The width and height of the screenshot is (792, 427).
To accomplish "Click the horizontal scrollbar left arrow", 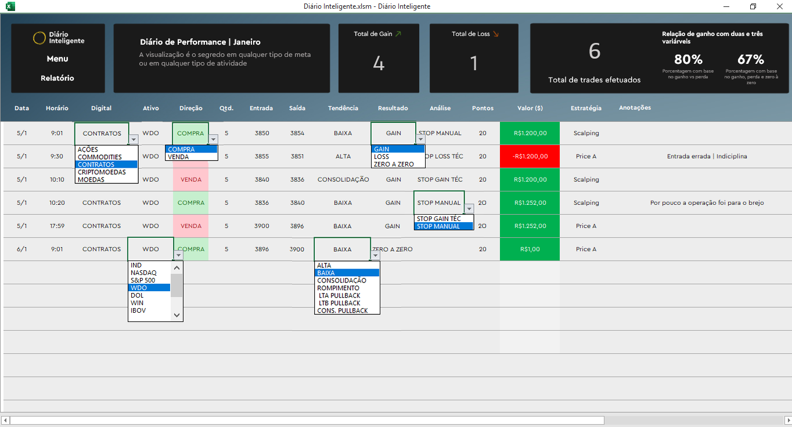I will click(x=5, y=420).
